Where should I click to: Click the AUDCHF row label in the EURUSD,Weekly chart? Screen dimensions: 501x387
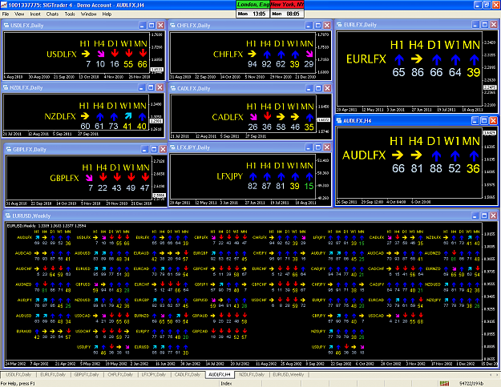tap(23, 269)
